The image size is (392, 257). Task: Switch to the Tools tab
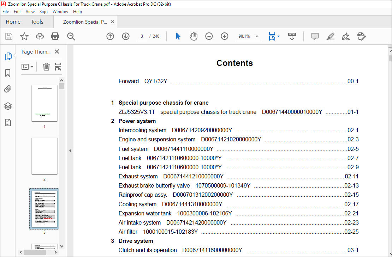tap(37, 22)
